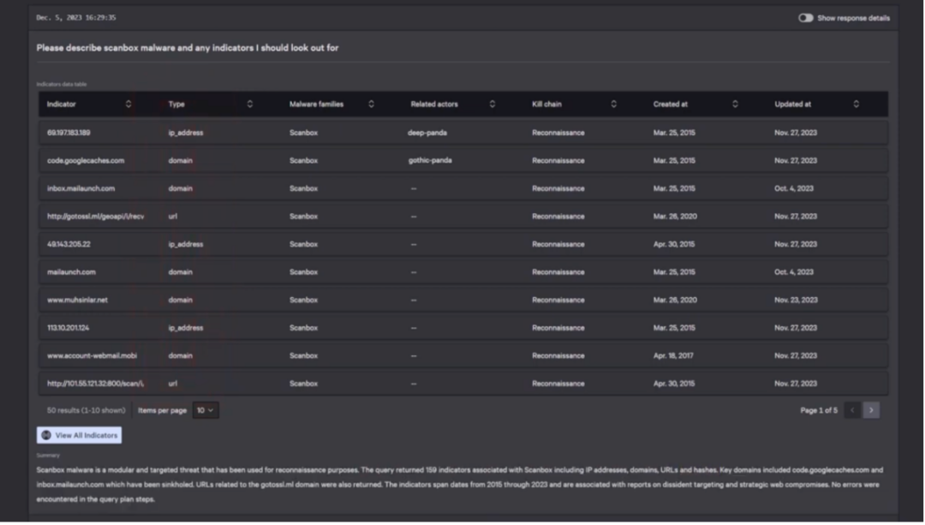Select indicator inbox.mailaunch.com
Viewport: 925px width, 525px height.
[x=81, y=188]
